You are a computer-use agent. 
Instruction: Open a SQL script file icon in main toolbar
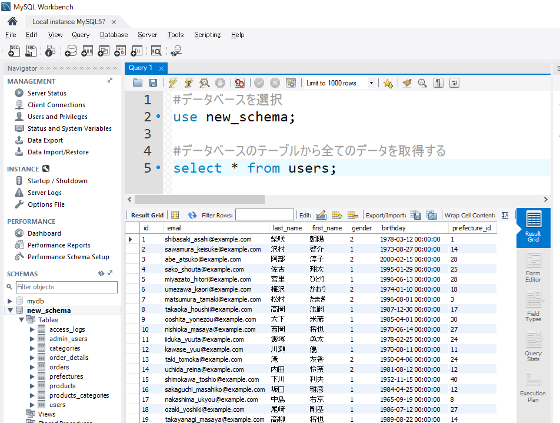point(31,51)
